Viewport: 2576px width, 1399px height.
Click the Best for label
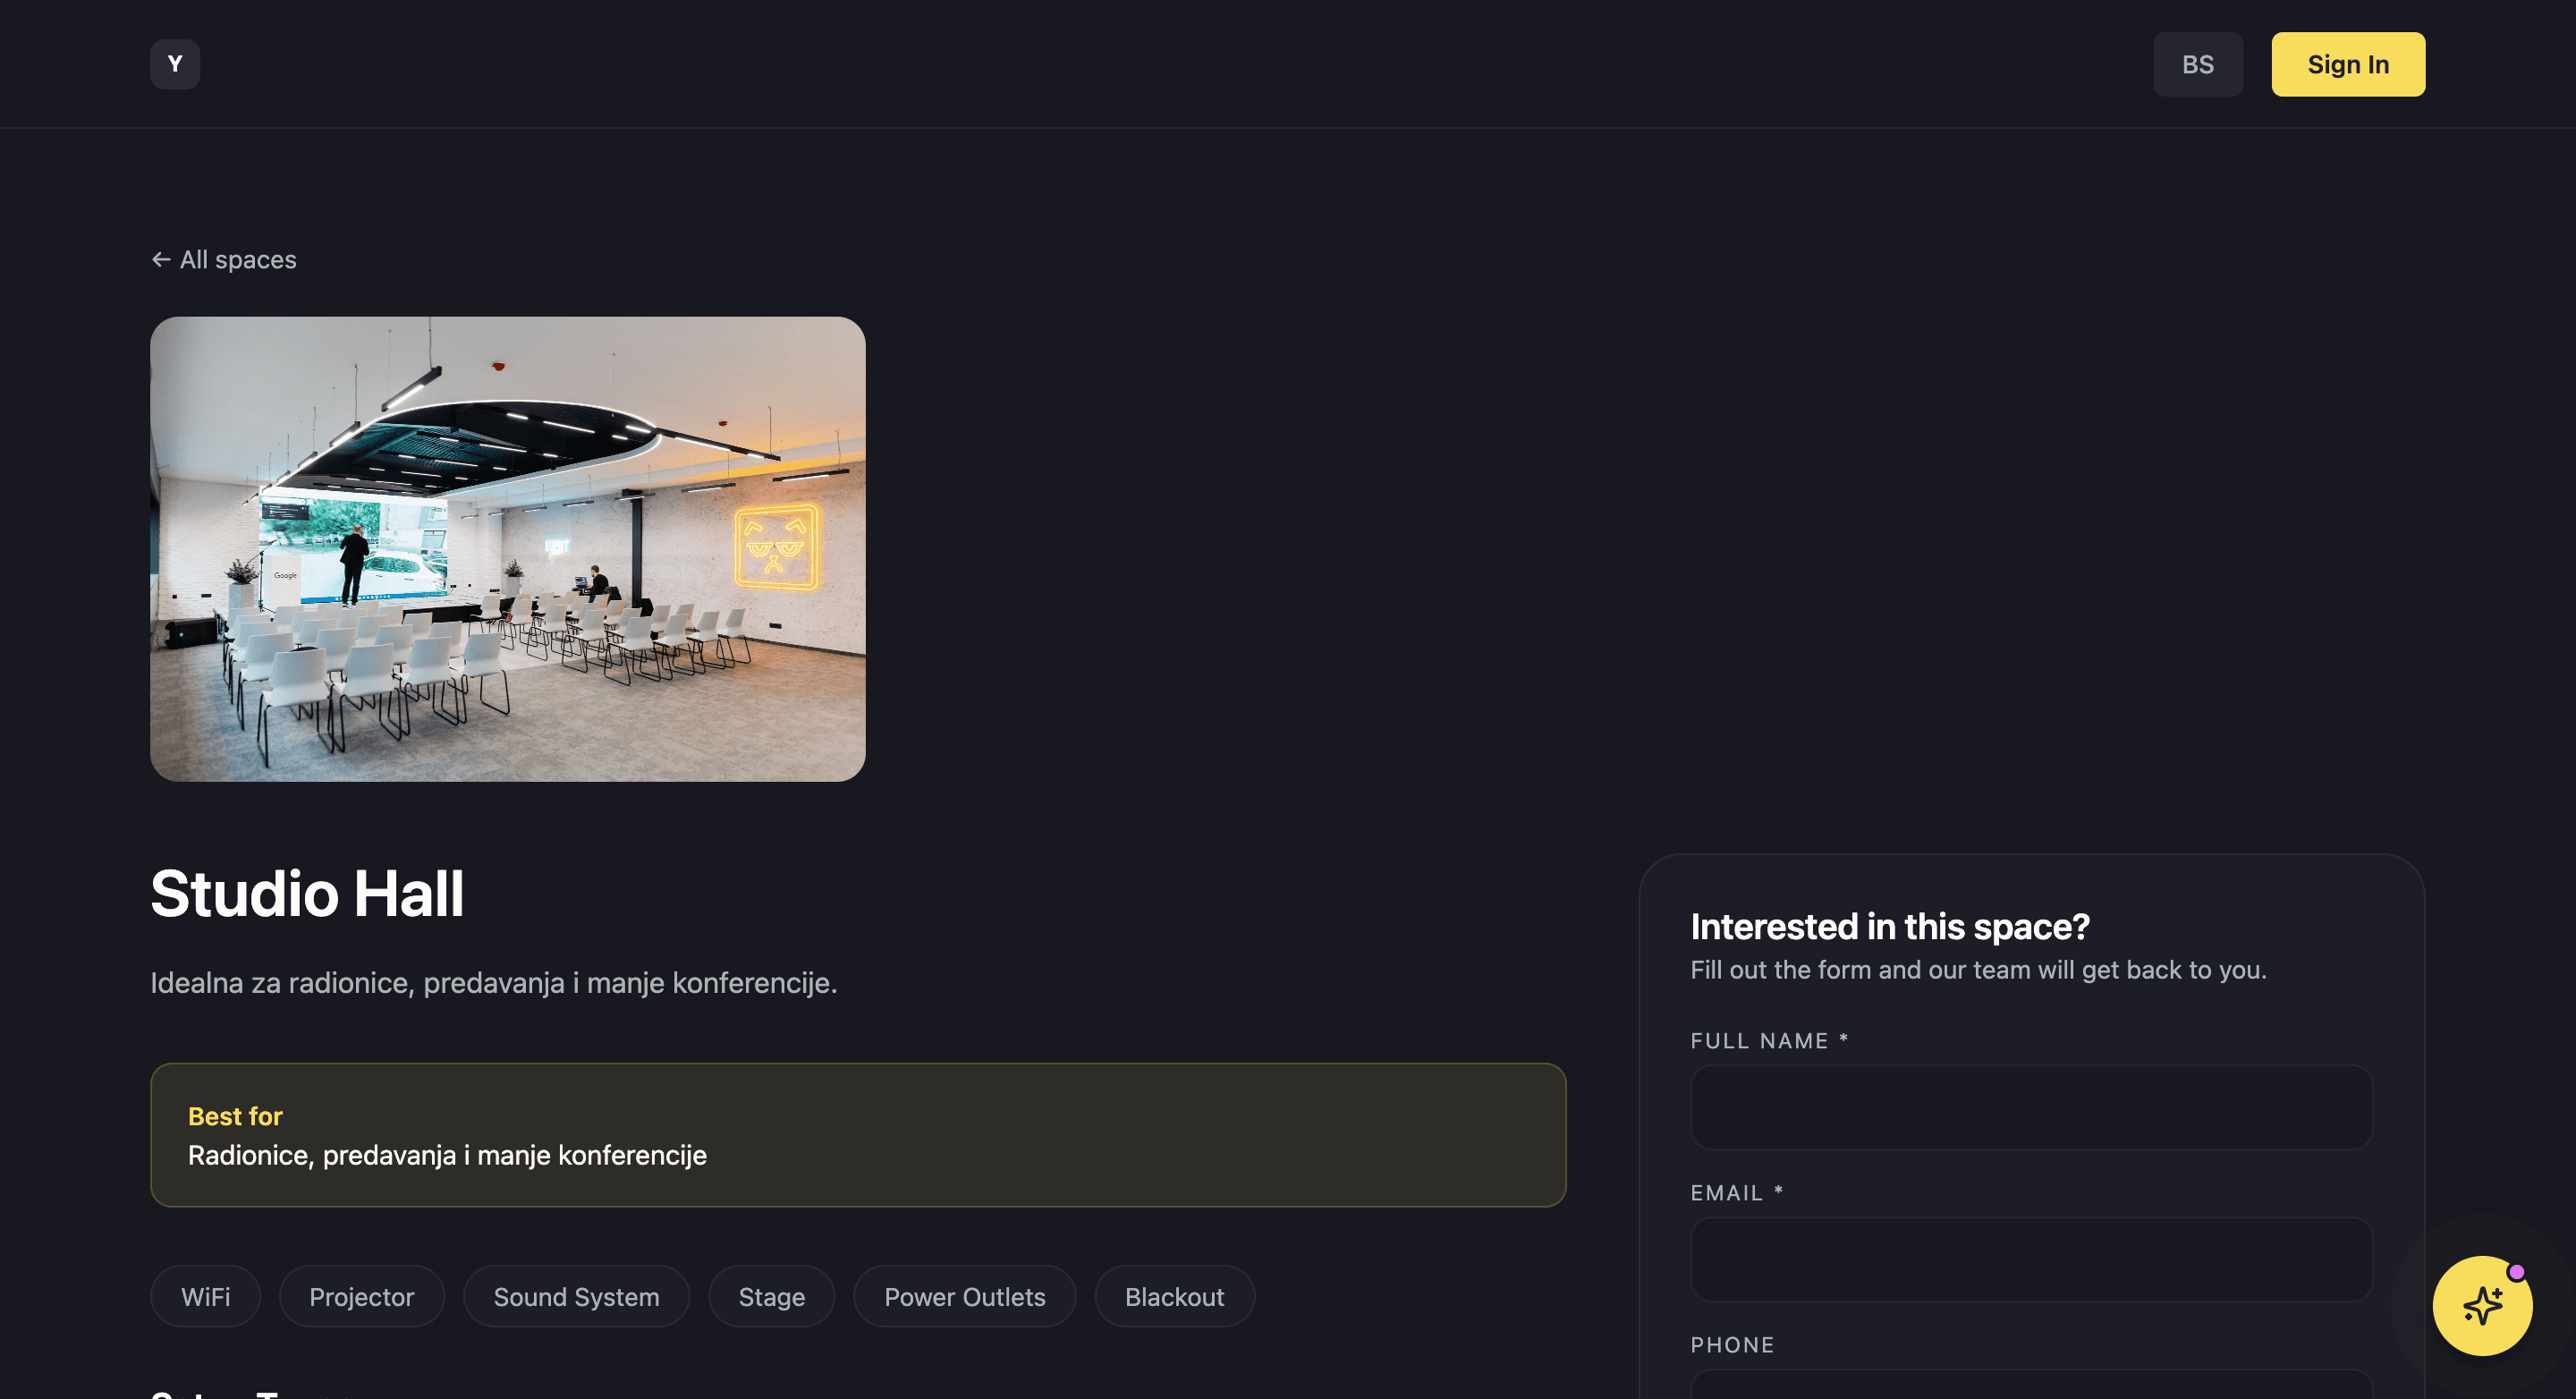[235, 1116]
